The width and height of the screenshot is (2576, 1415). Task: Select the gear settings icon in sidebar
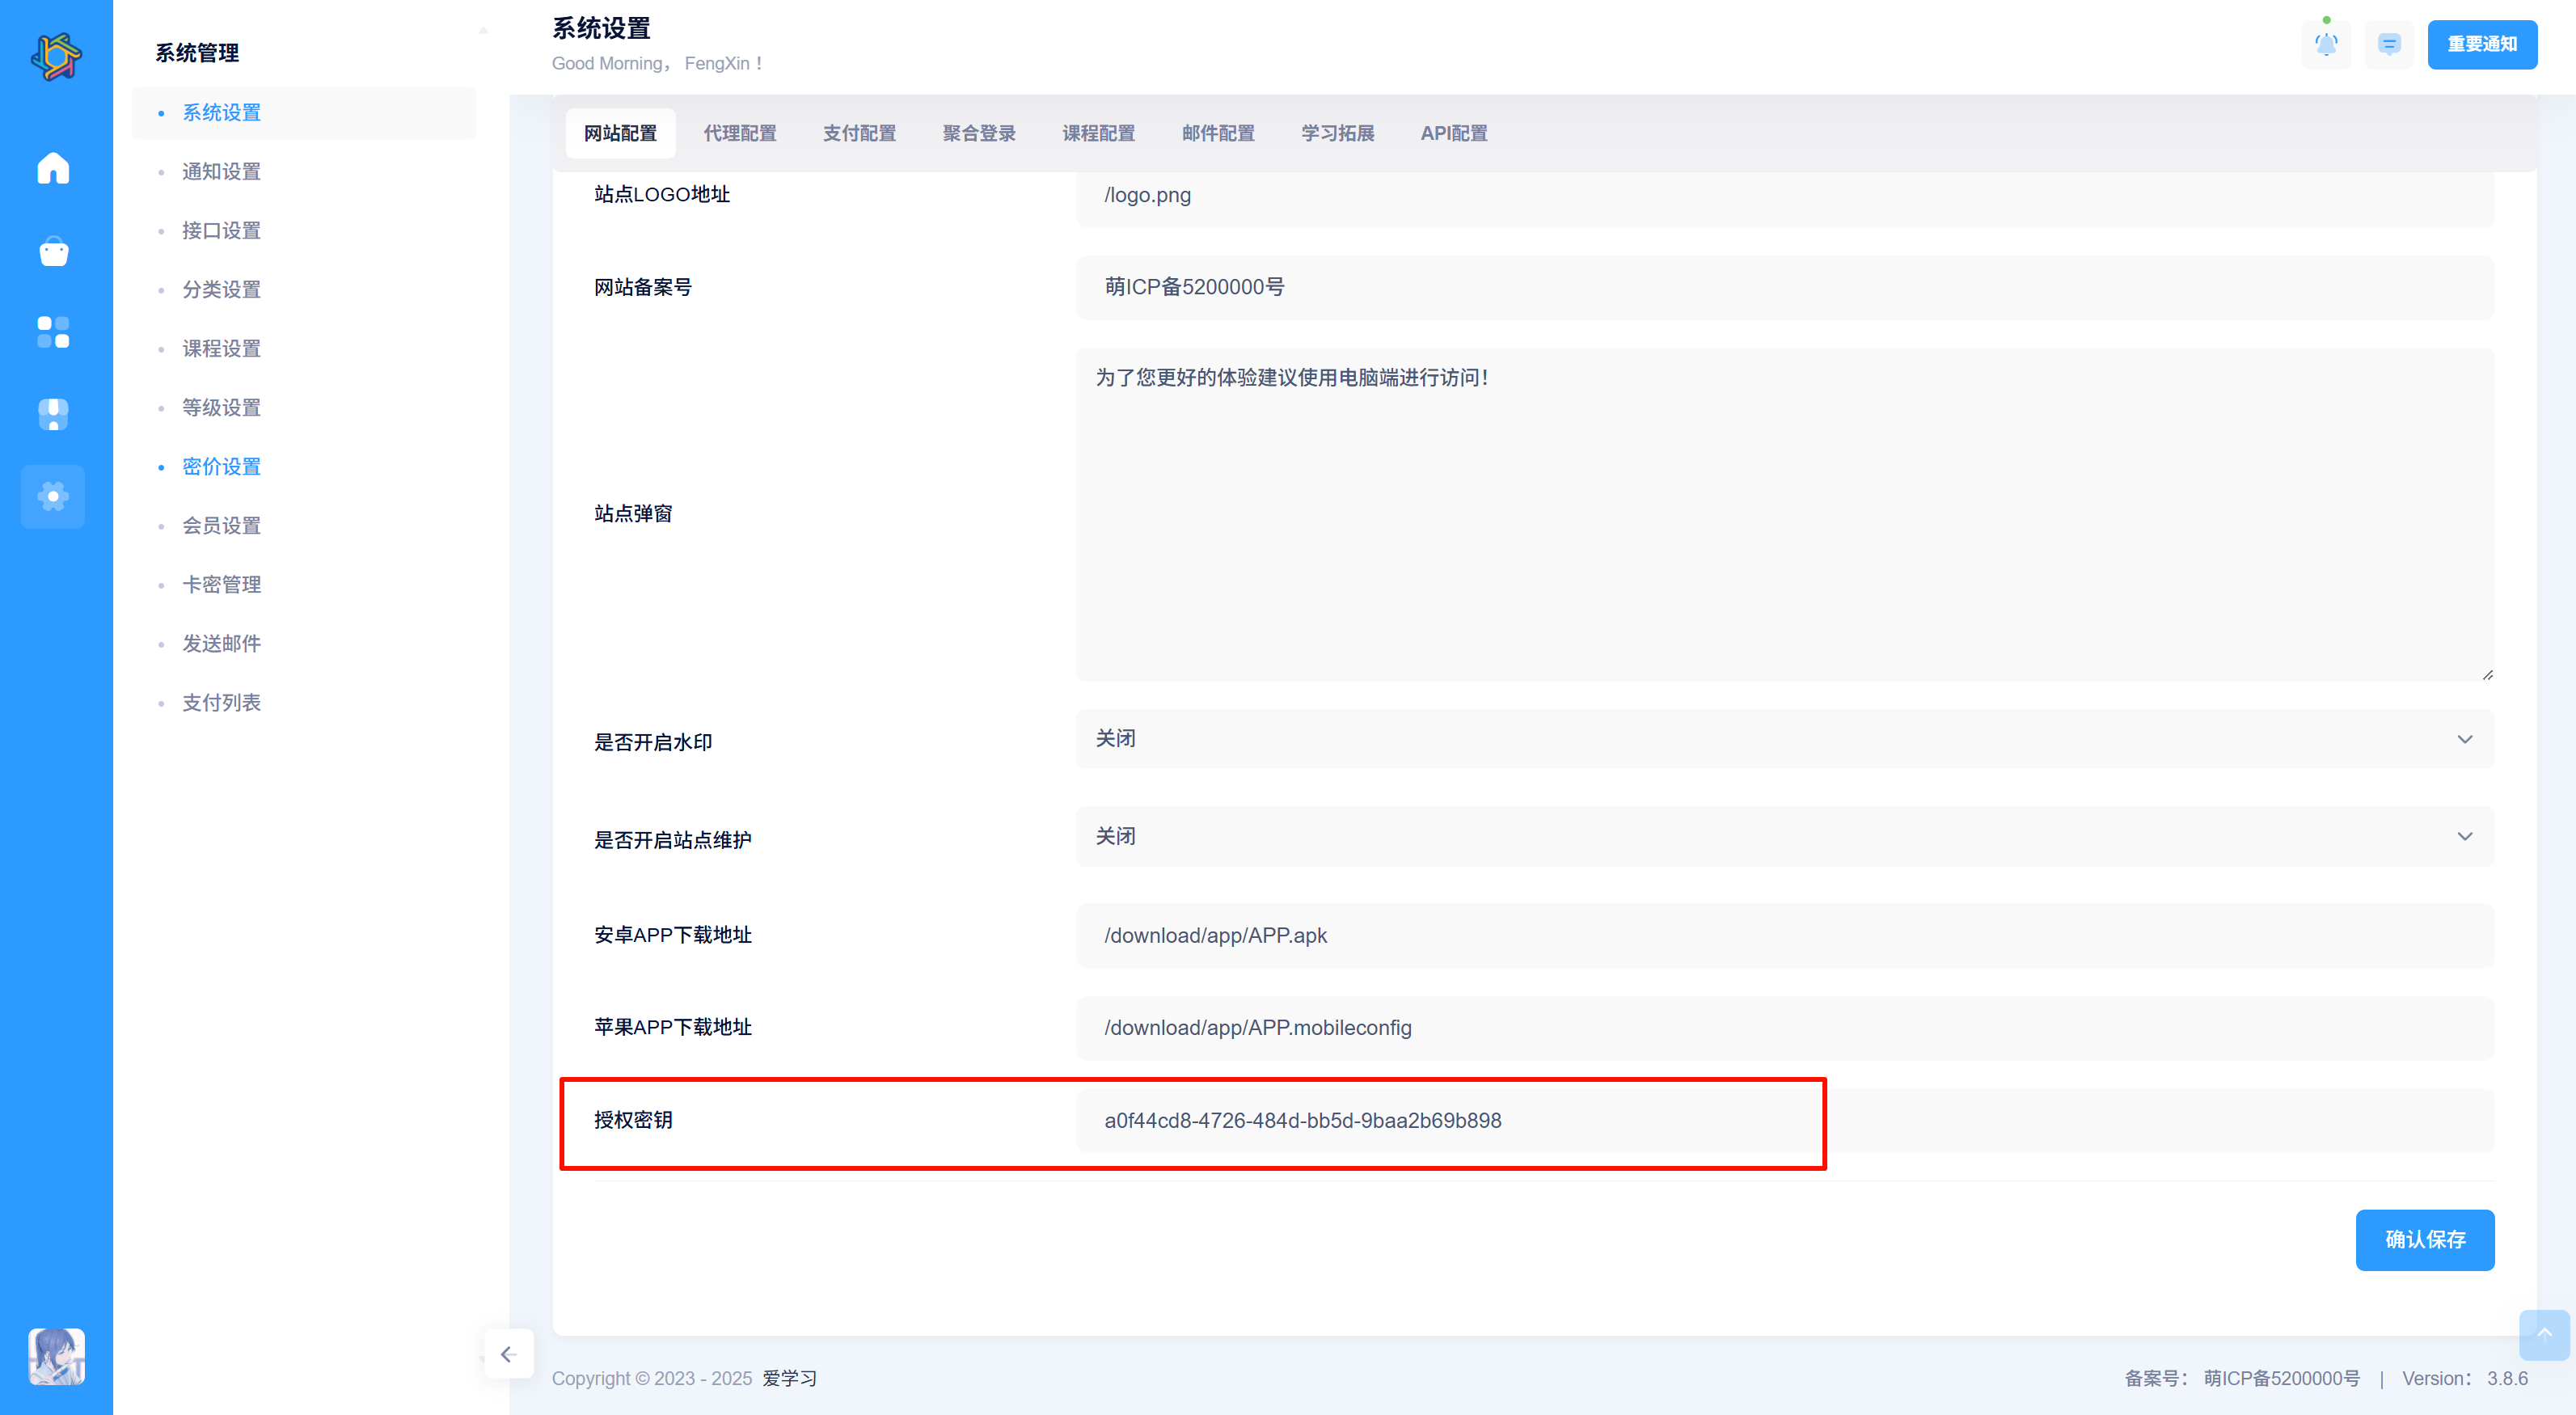[53, 496]
